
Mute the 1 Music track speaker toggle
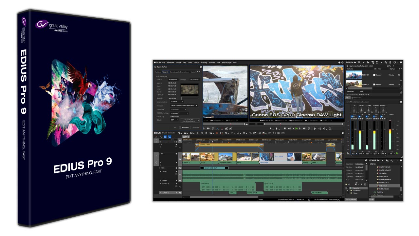(176, 171)
